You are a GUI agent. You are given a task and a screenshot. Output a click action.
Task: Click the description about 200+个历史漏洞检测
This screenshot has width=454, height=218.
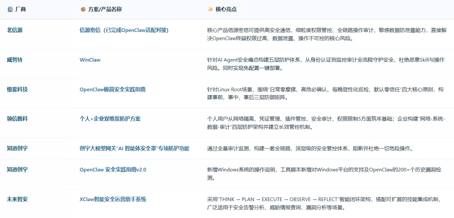(x=324, y=174)
